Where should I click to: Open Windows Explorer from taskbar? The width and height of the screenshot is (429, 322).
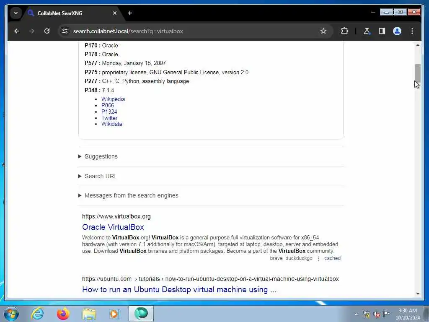coord(89,314)
